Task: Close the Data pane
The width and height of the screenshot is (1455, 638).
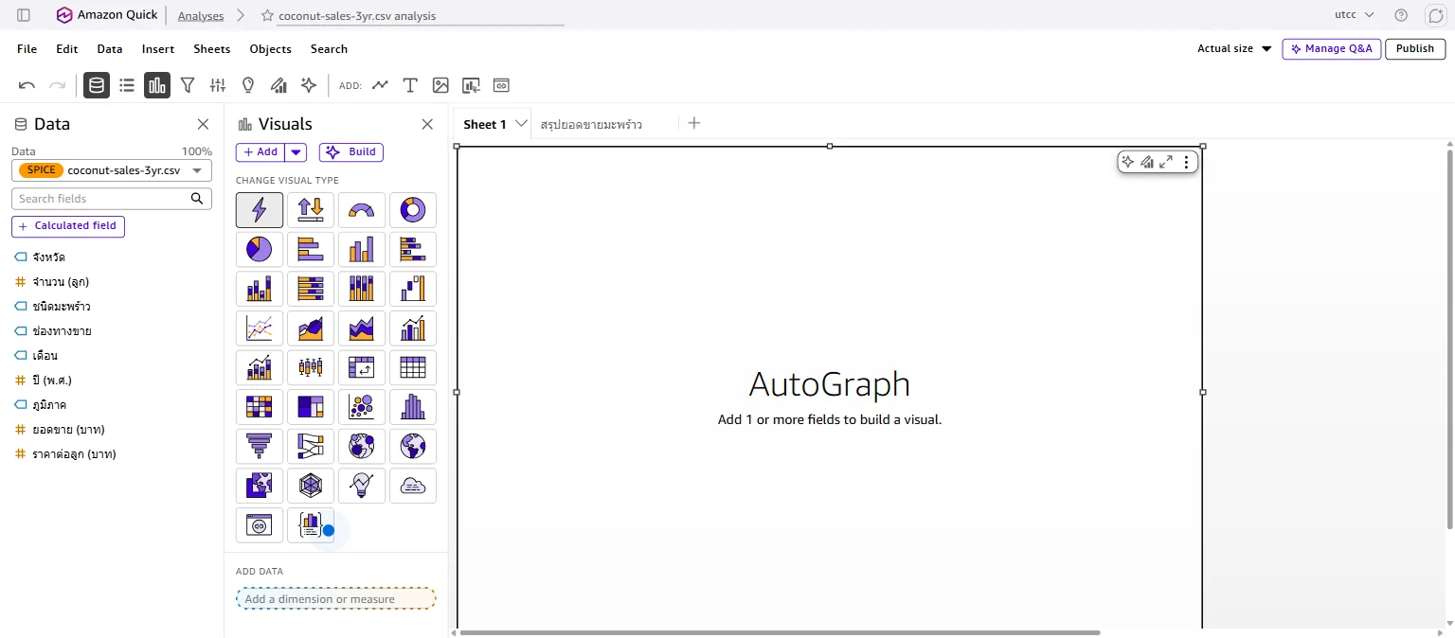Action: pos(203,124)
